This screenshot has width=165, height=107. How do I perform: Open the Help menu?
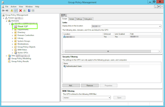click(37, 7)
